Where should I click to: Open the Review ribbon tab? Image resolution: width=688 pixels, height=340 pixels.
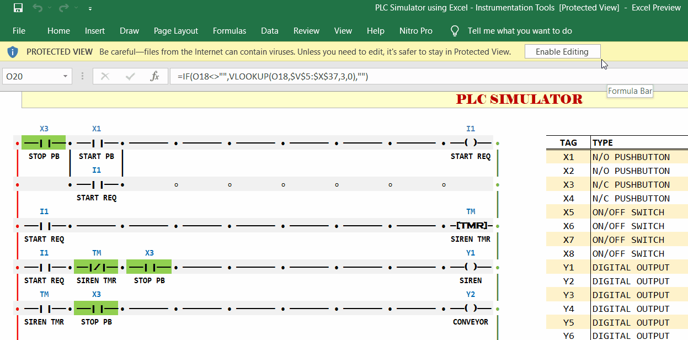[x=306, y=31]
